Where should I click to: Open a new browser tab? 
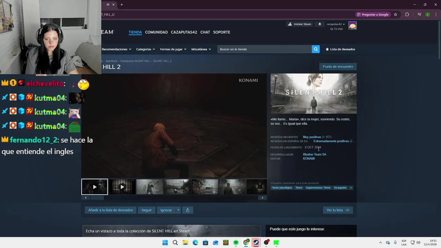(x=122, y=4)
